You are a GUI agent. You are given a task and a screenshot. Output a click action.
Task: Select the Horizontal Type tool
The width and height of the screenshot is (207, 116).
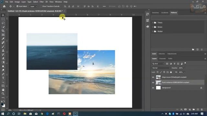click(3, 78)
